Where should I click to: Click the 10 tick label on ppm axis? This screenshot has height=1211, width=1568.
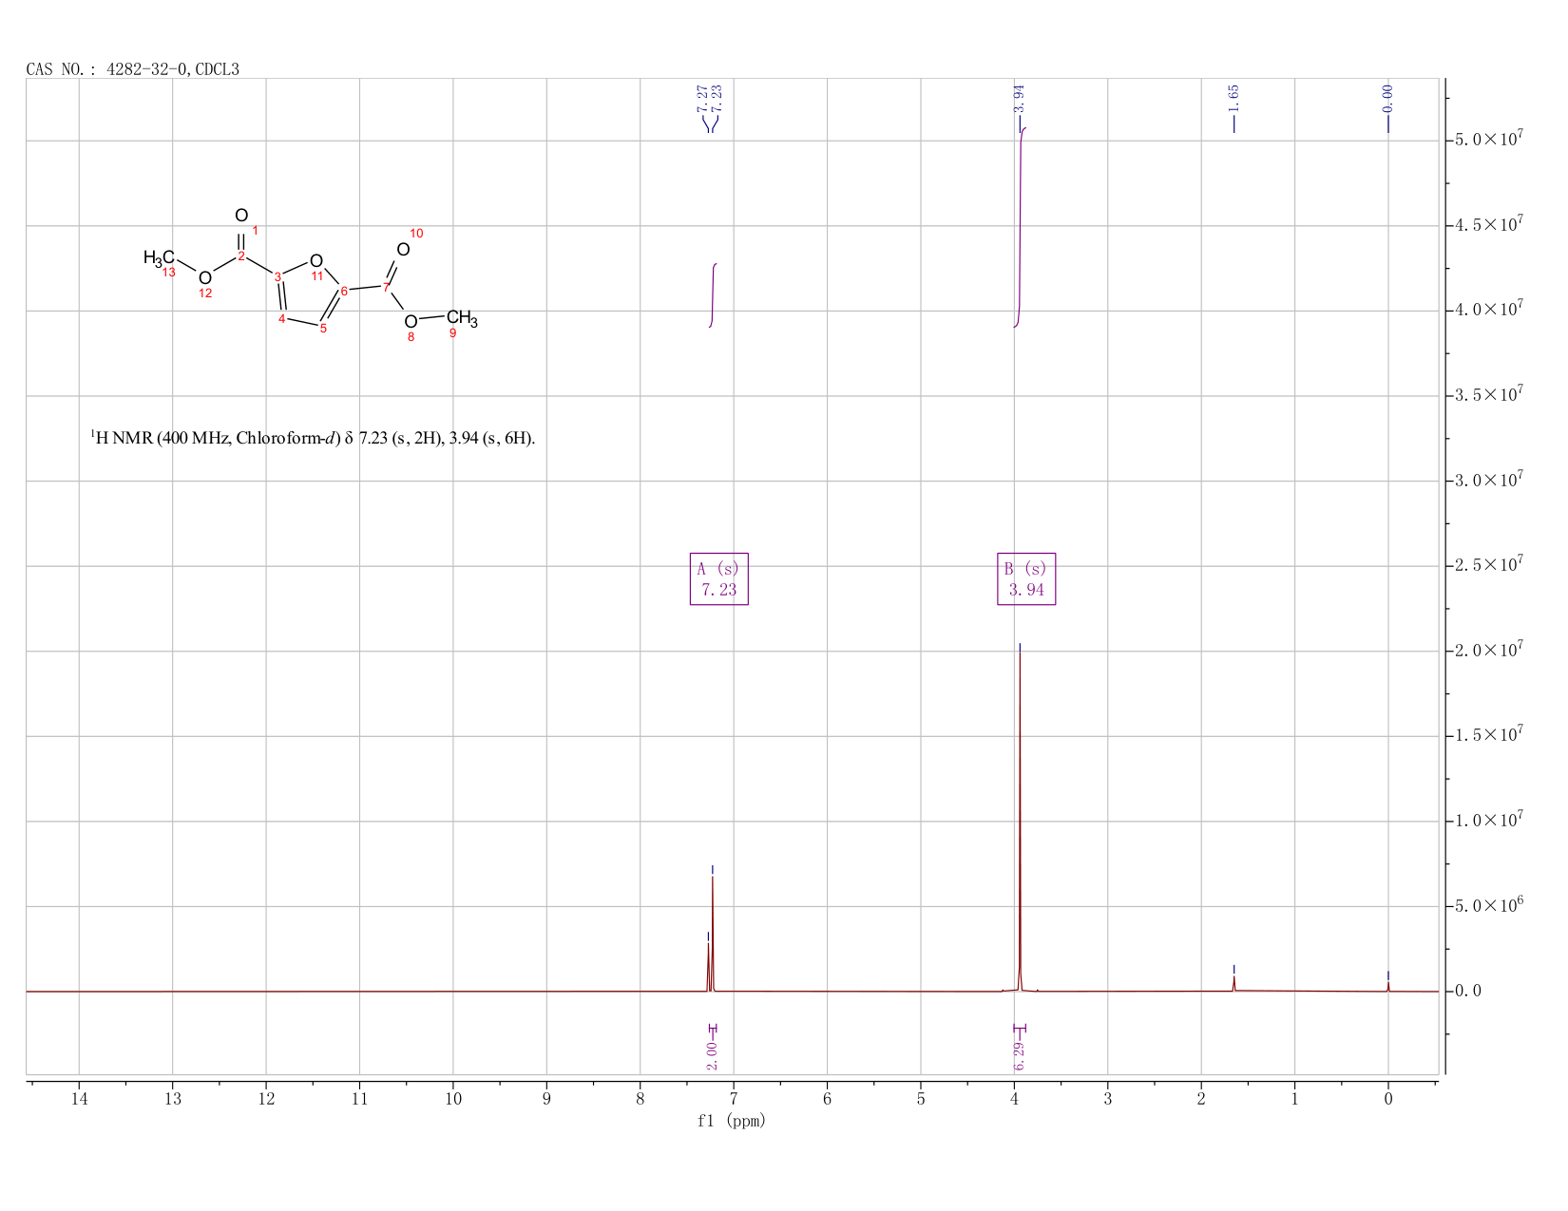coord(453,1099)
